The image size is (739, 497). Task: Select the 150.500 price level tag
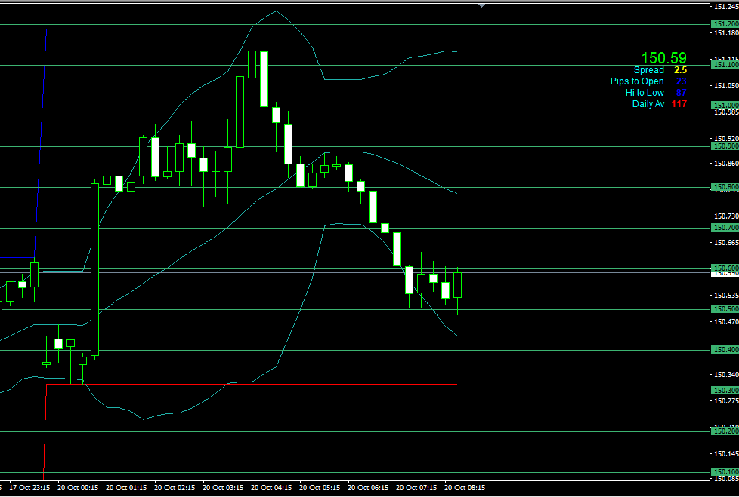725,309
